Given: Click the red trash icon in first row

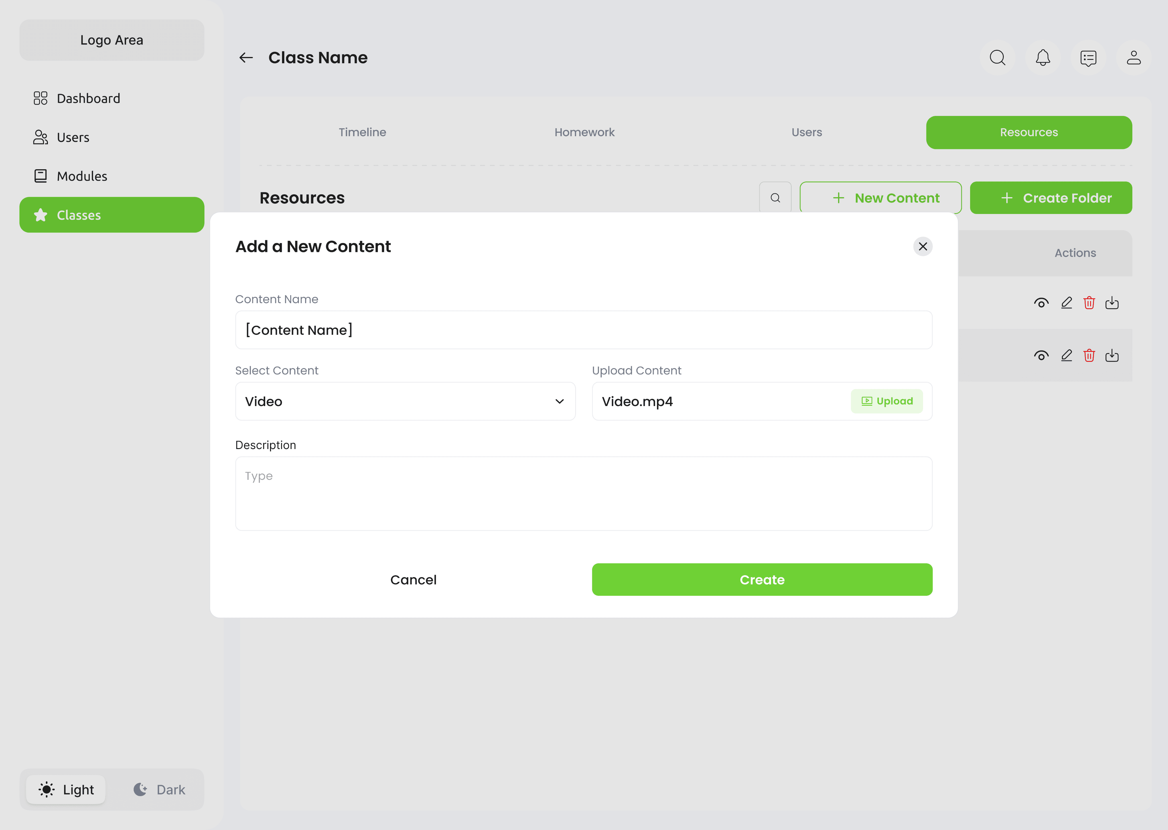Looking at the screenshot, I should (x=1089, y=303).
